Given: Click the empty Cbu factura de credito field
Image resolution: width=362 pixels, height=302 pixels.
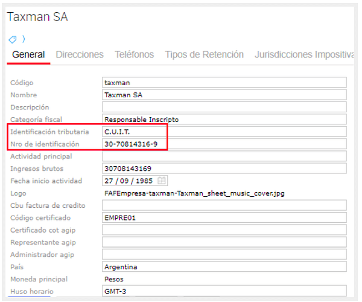Looking at the screenshot, I should click(224, 205).
